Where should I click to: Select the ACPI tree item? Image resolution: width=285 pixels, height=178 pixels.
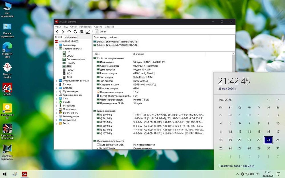tap(69, 77)
